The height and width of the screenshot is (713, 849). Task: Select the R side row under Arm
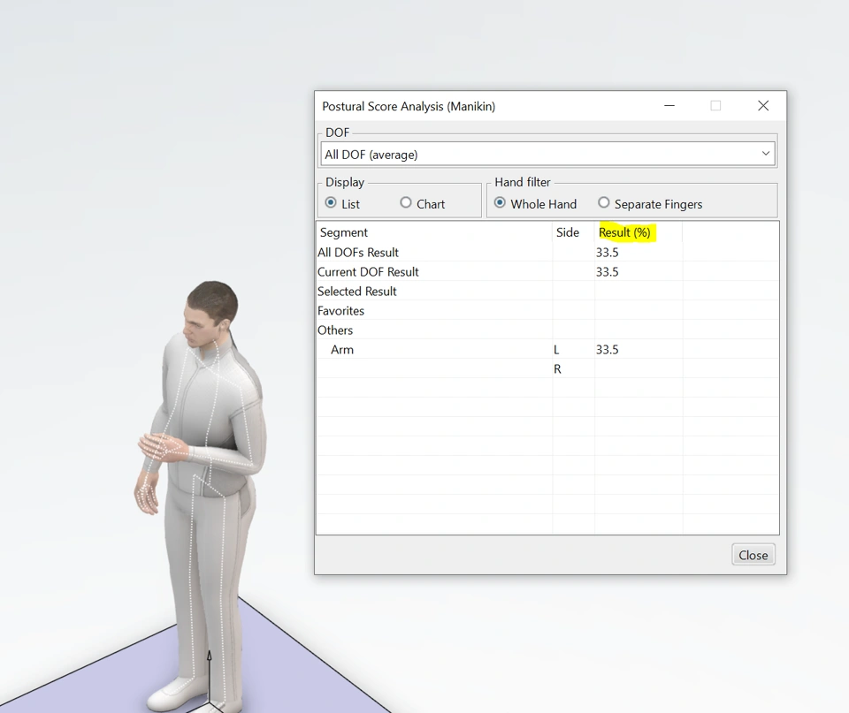pyautogui.click(x=557, y=369)
